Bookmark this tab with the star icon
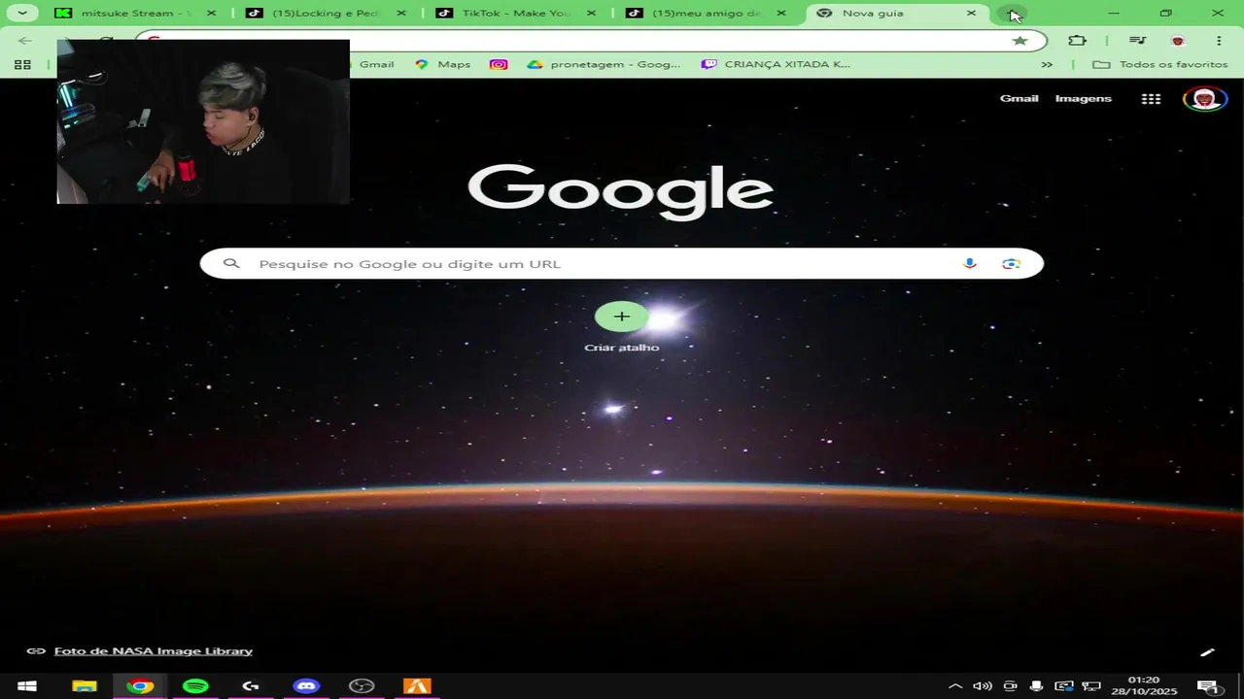This screenshot has height=699, width=1244. click(1019, 41)
